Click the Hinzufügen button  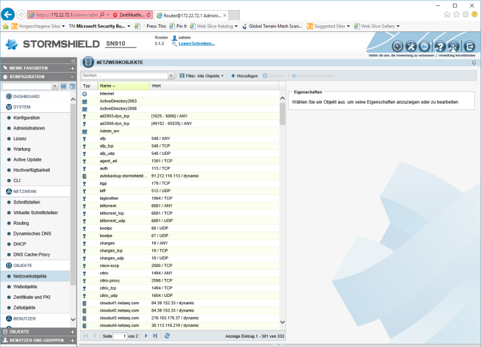[245, 76]
